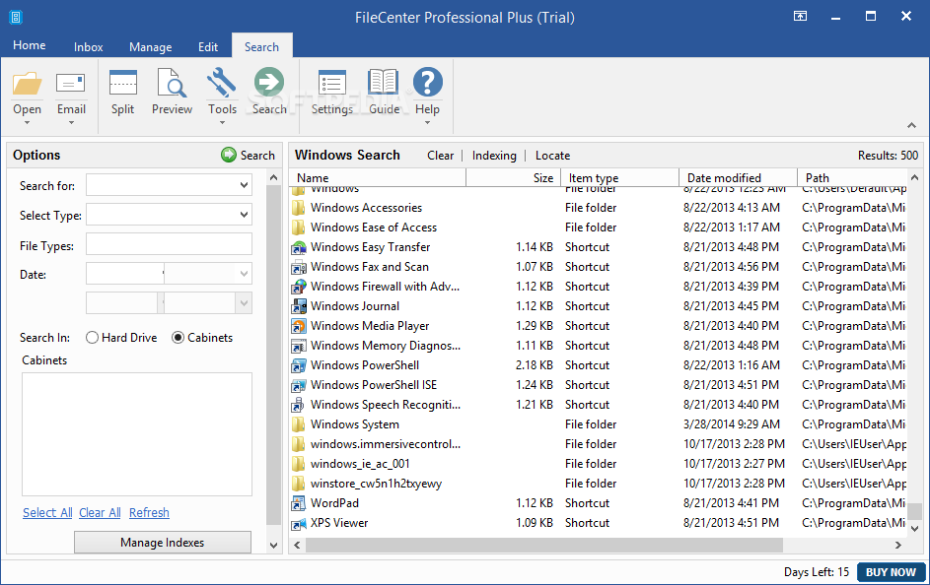Open the Guide book icon

(x=384, y=83)
